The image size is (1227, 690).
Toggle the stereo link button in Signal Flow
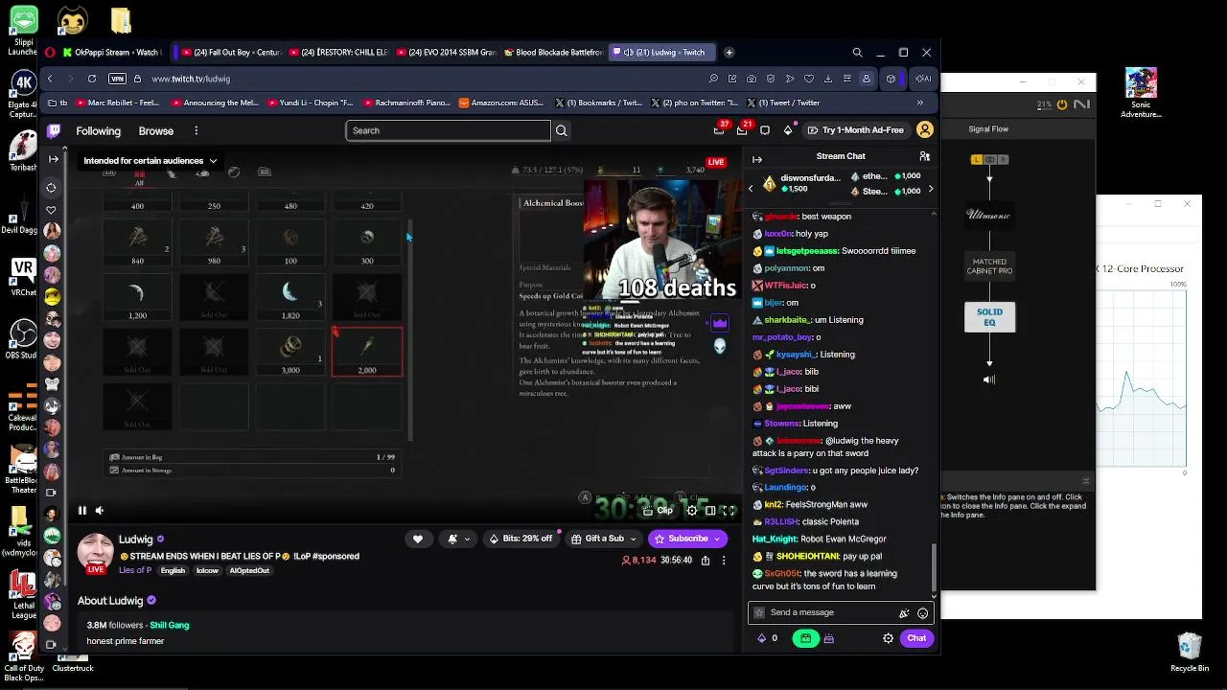click(x=989, y=160)
